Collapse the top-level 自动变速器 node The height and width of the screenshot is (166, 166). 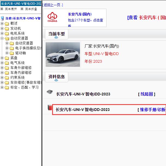[x=2, y=38]
